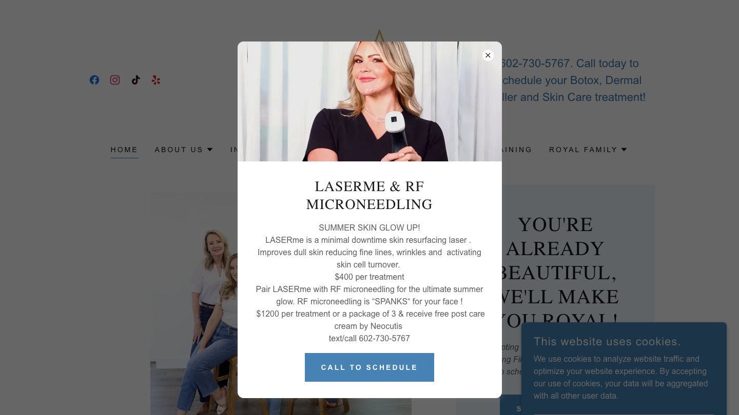Open the Facebook social icon

pos(94,80)
